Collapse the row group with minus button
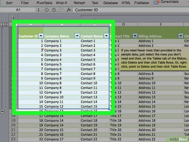 pos(3,111)
